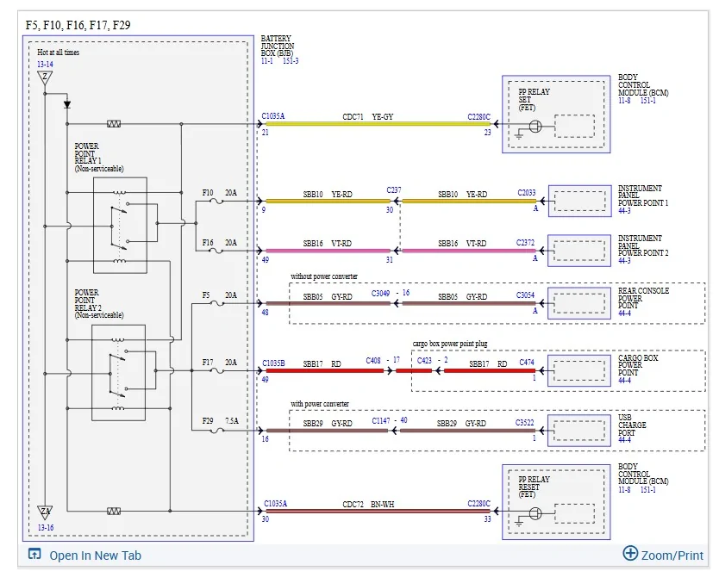
Task: Click connector C423 label
Action: [x=424, y=361]
